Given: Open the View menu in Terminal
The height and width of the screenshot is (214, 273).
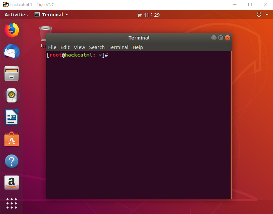Looking at the screenshot, I should point(79,47).
